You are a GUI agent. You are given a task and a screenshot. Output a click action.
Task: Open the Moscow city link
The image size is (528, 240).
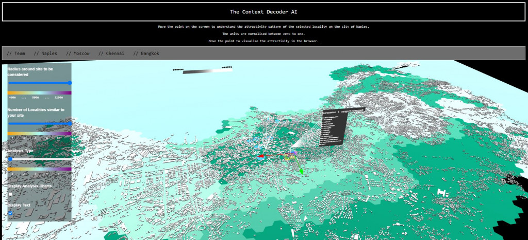pyautogui.click(x=81, y=53)
